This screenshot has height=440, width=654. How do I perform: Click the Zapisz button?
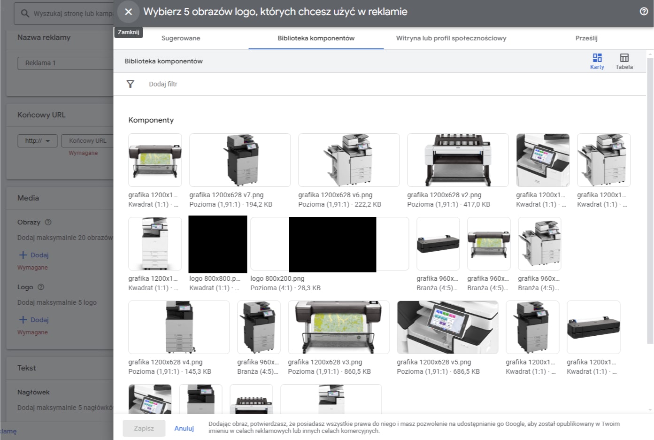click(x=144, y=428)
